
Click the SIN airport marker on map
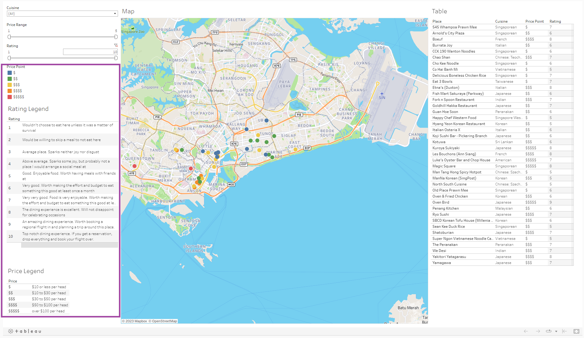[382, 94]
